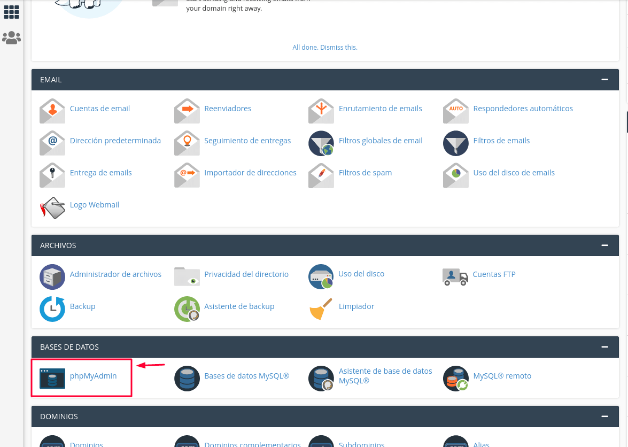Viewport: 628px width, 447px height.
Task: Click the Respondedores automáticos link
Action: (x=523, y=109)
